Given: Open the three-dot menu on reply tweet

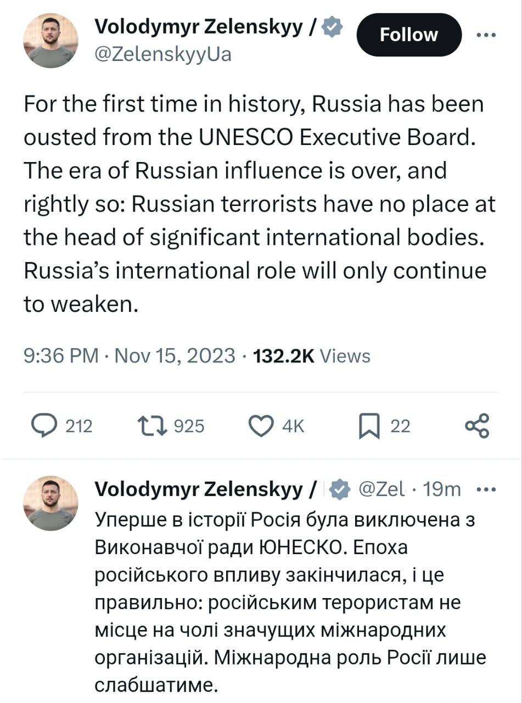Looking at the screenshot, I should [485, 488].
